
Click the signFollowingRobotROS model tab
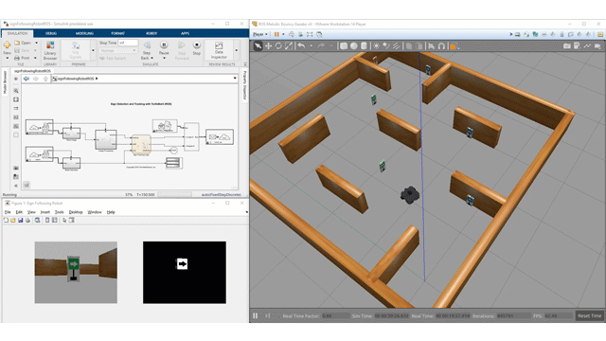click(x=32, y=71)
